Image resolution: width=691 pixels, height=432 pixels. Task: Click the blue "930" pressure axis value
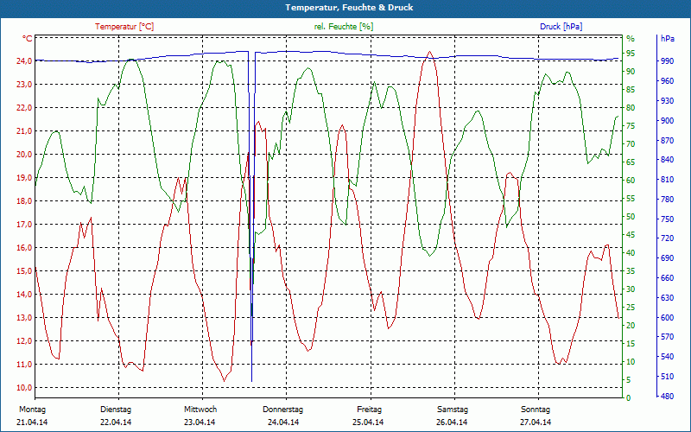coord(668,101)
